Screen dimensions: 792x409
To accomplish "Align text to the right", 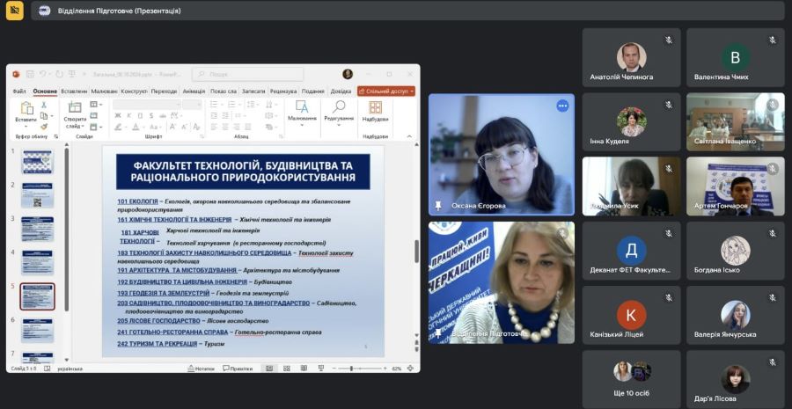I will [x=237, y=127].
